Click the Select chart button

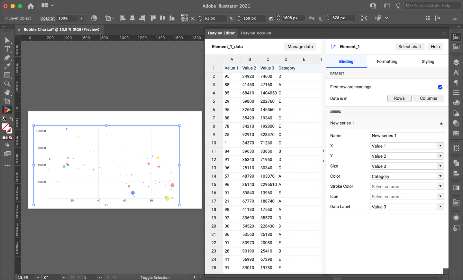410,46
